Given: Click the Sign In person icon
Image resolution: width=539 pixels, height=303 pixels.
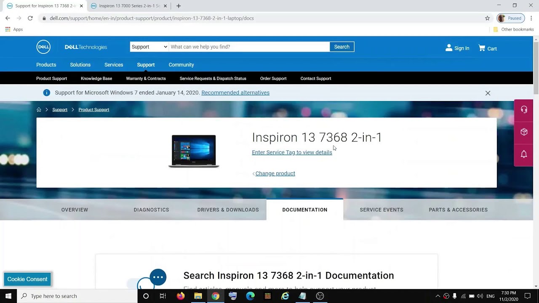Looking at the screenshot, I should click(449, 48).
